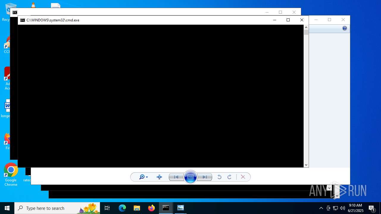Open Google Chrome desktop shortcut
This screenshot has width=381, height=214.
tap(11, 175)
